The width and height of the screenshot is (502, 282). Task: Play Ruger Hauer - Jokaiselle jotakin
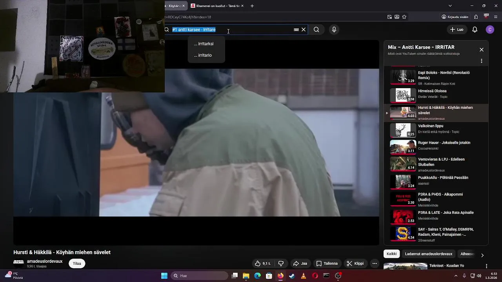pos(436,146)
